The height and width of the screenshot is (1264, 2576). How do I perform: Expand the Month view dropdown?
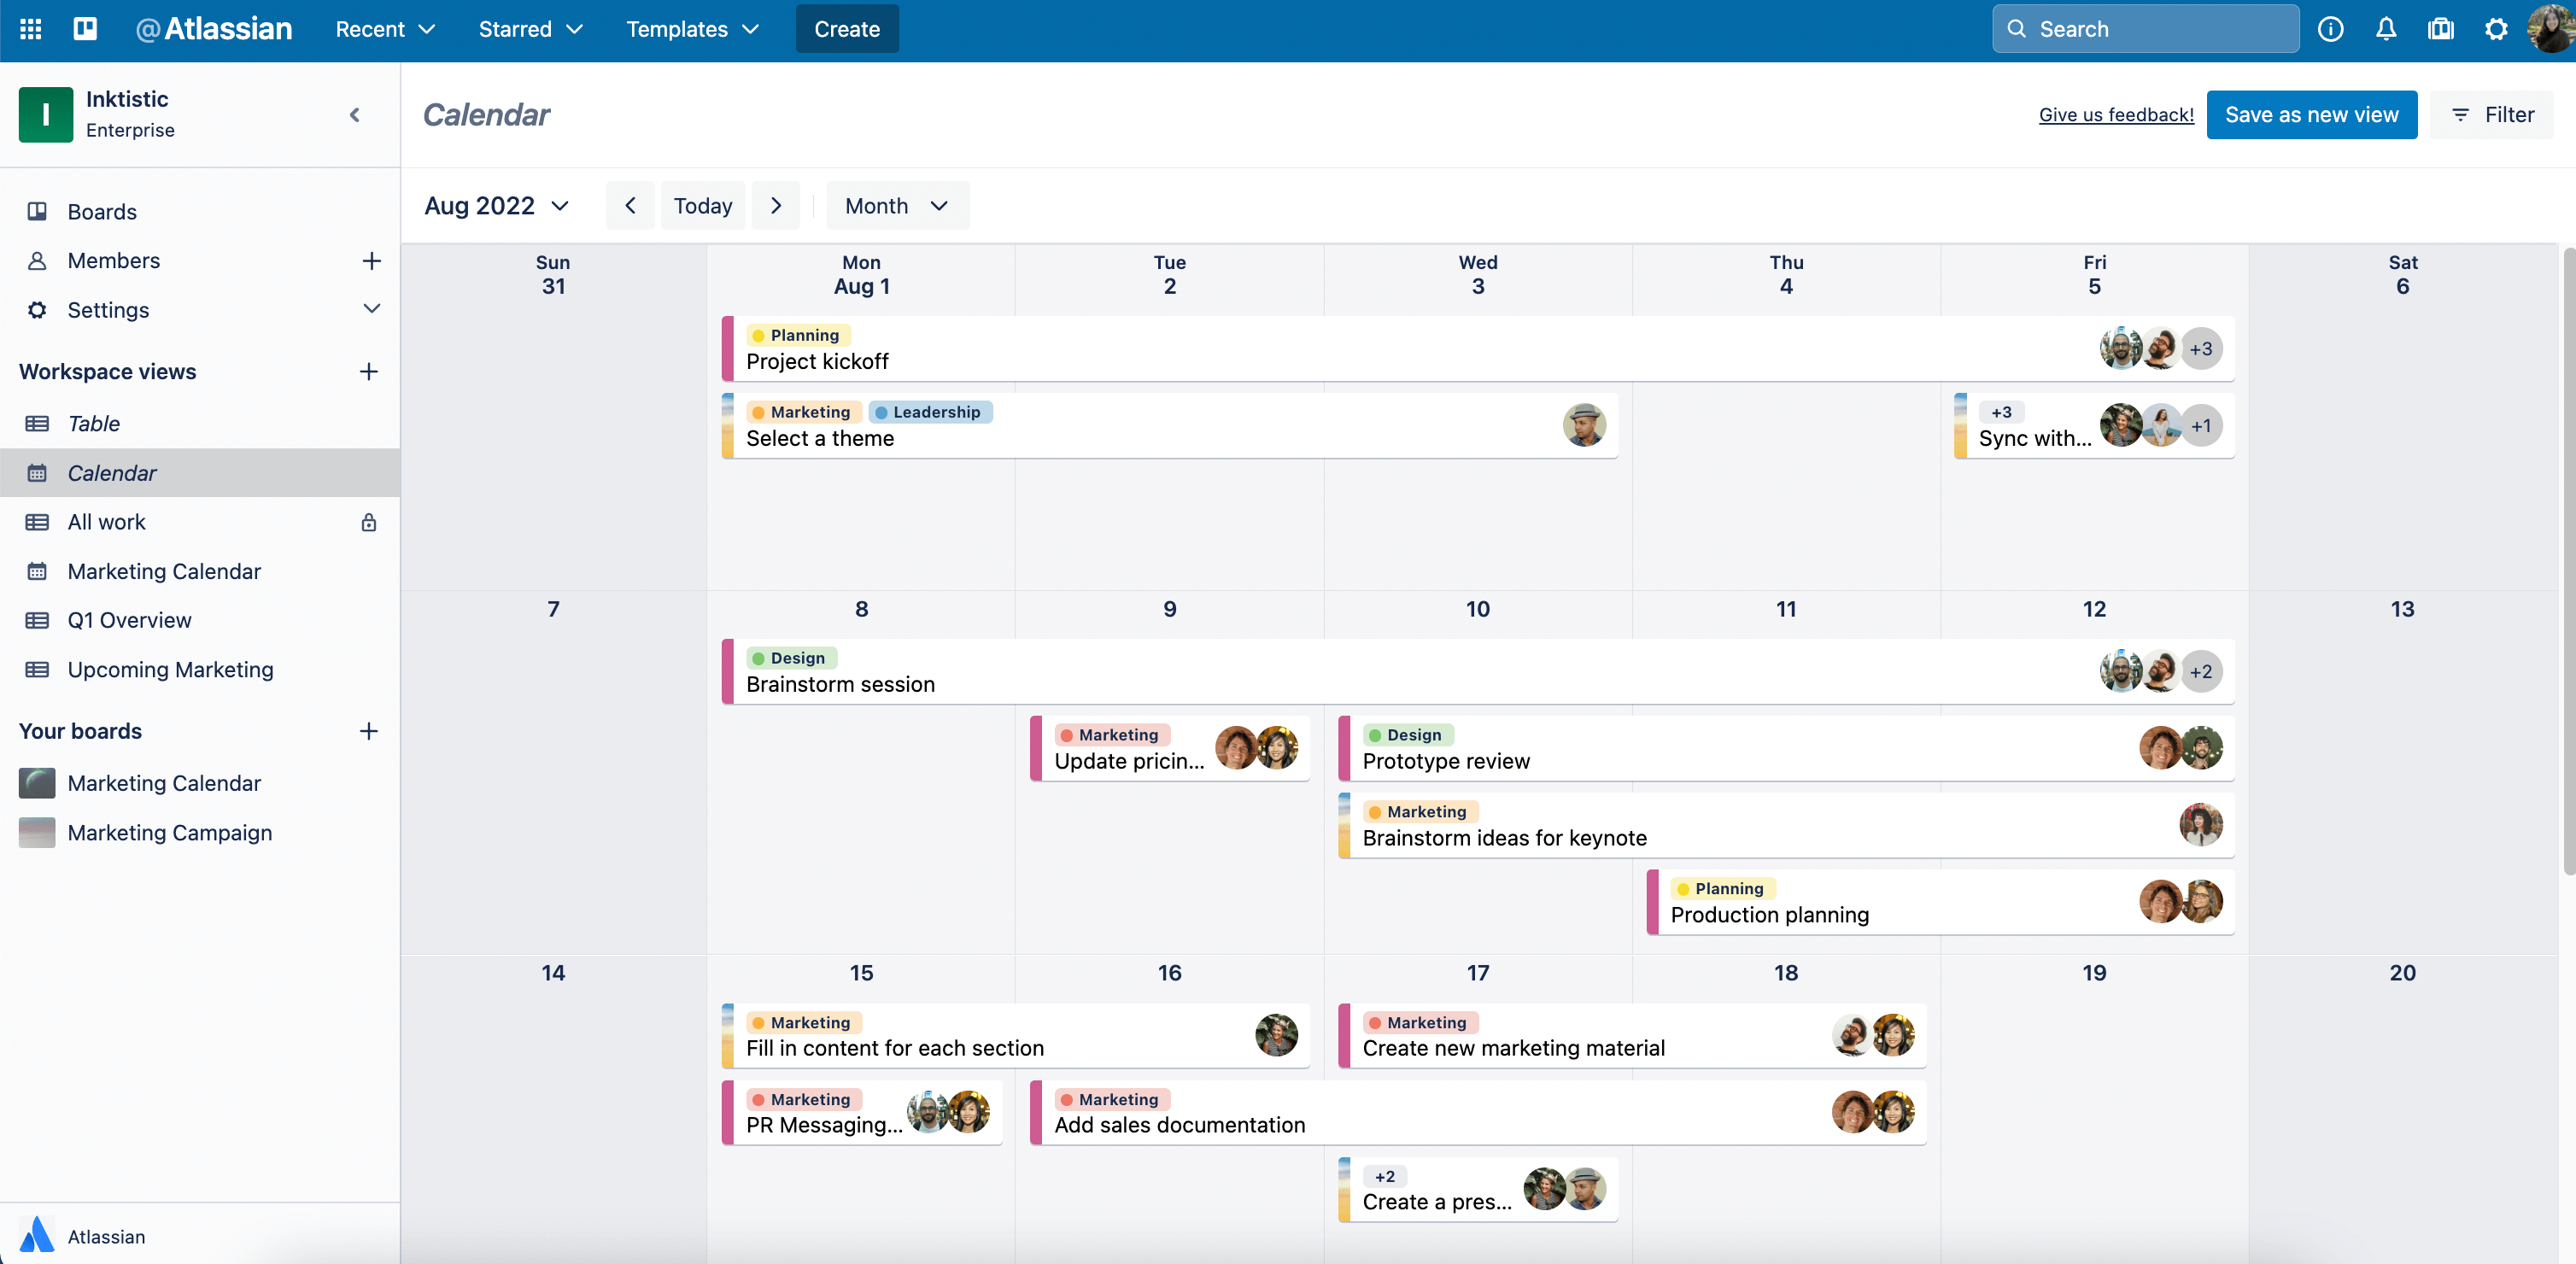coord(895,206)
